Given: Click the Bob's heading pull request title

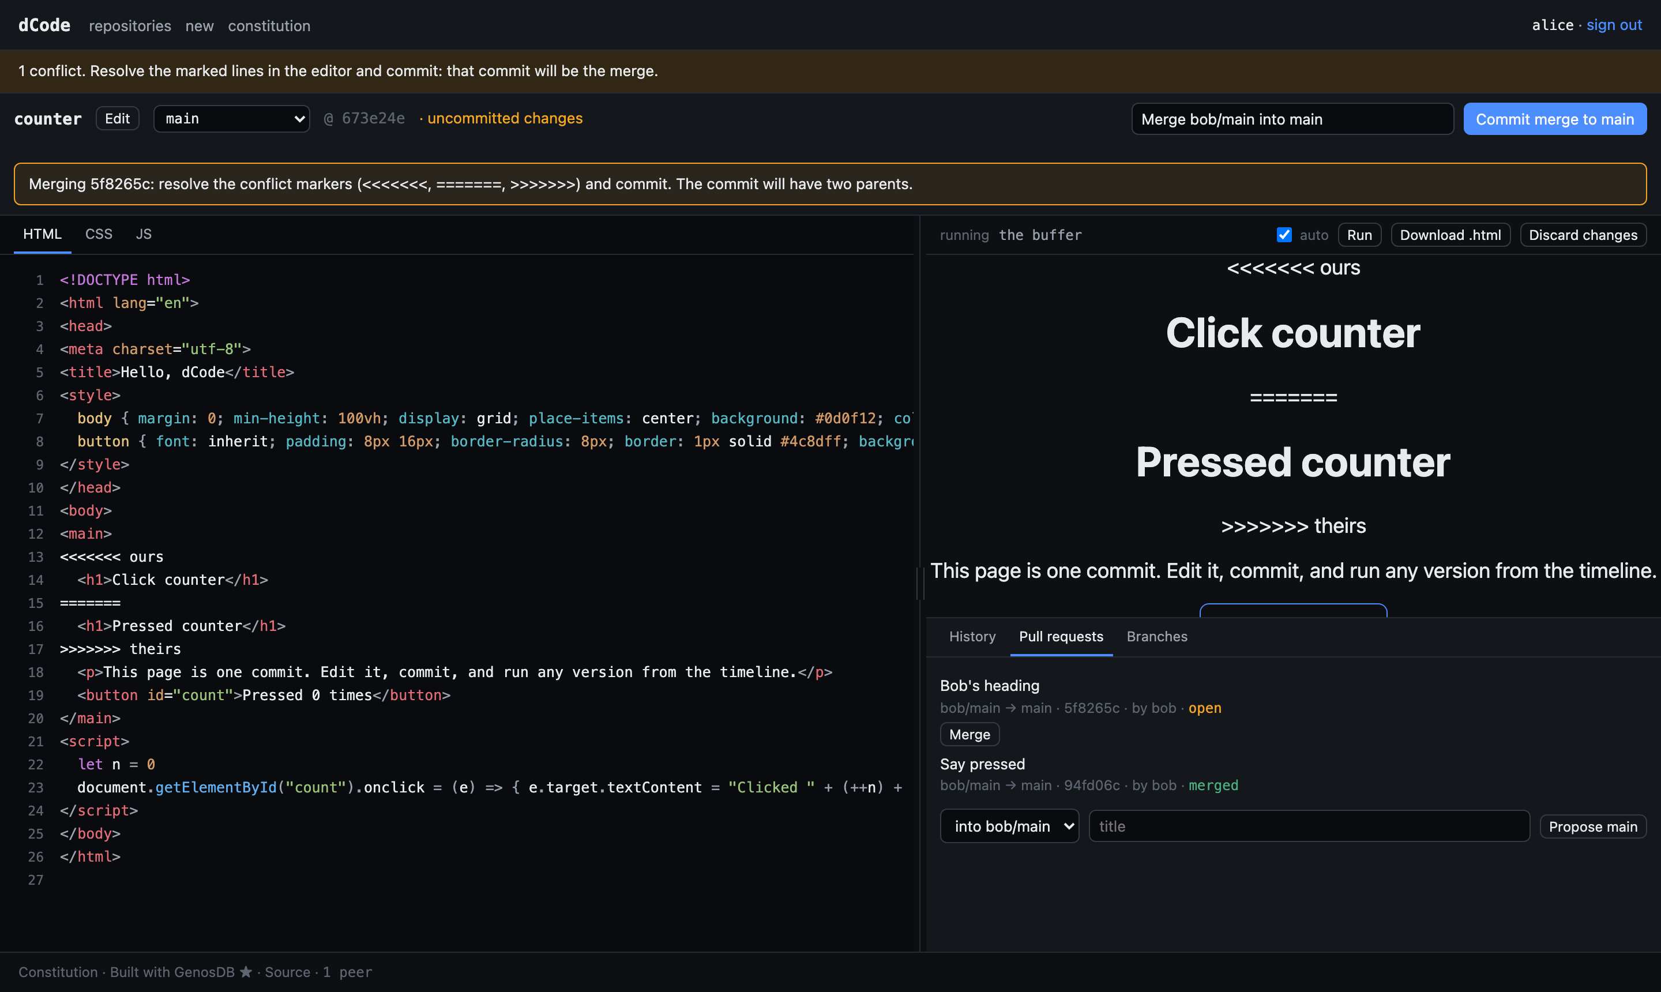Looking at the screenshot, I should (x=989, y=685).
